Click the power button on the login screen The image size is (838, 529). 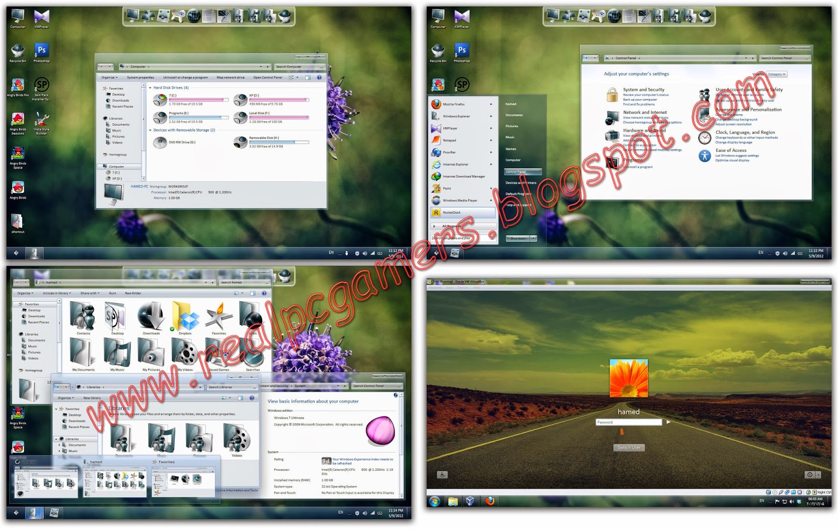[810, 475]
